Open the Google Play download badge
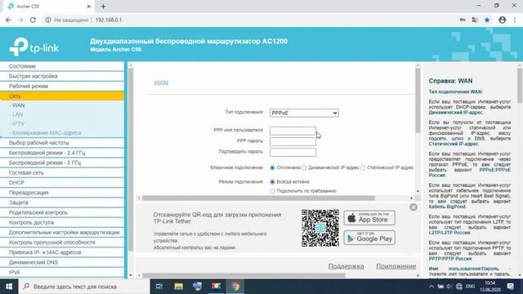The image size is (523, 294). (x=369, y=238)
